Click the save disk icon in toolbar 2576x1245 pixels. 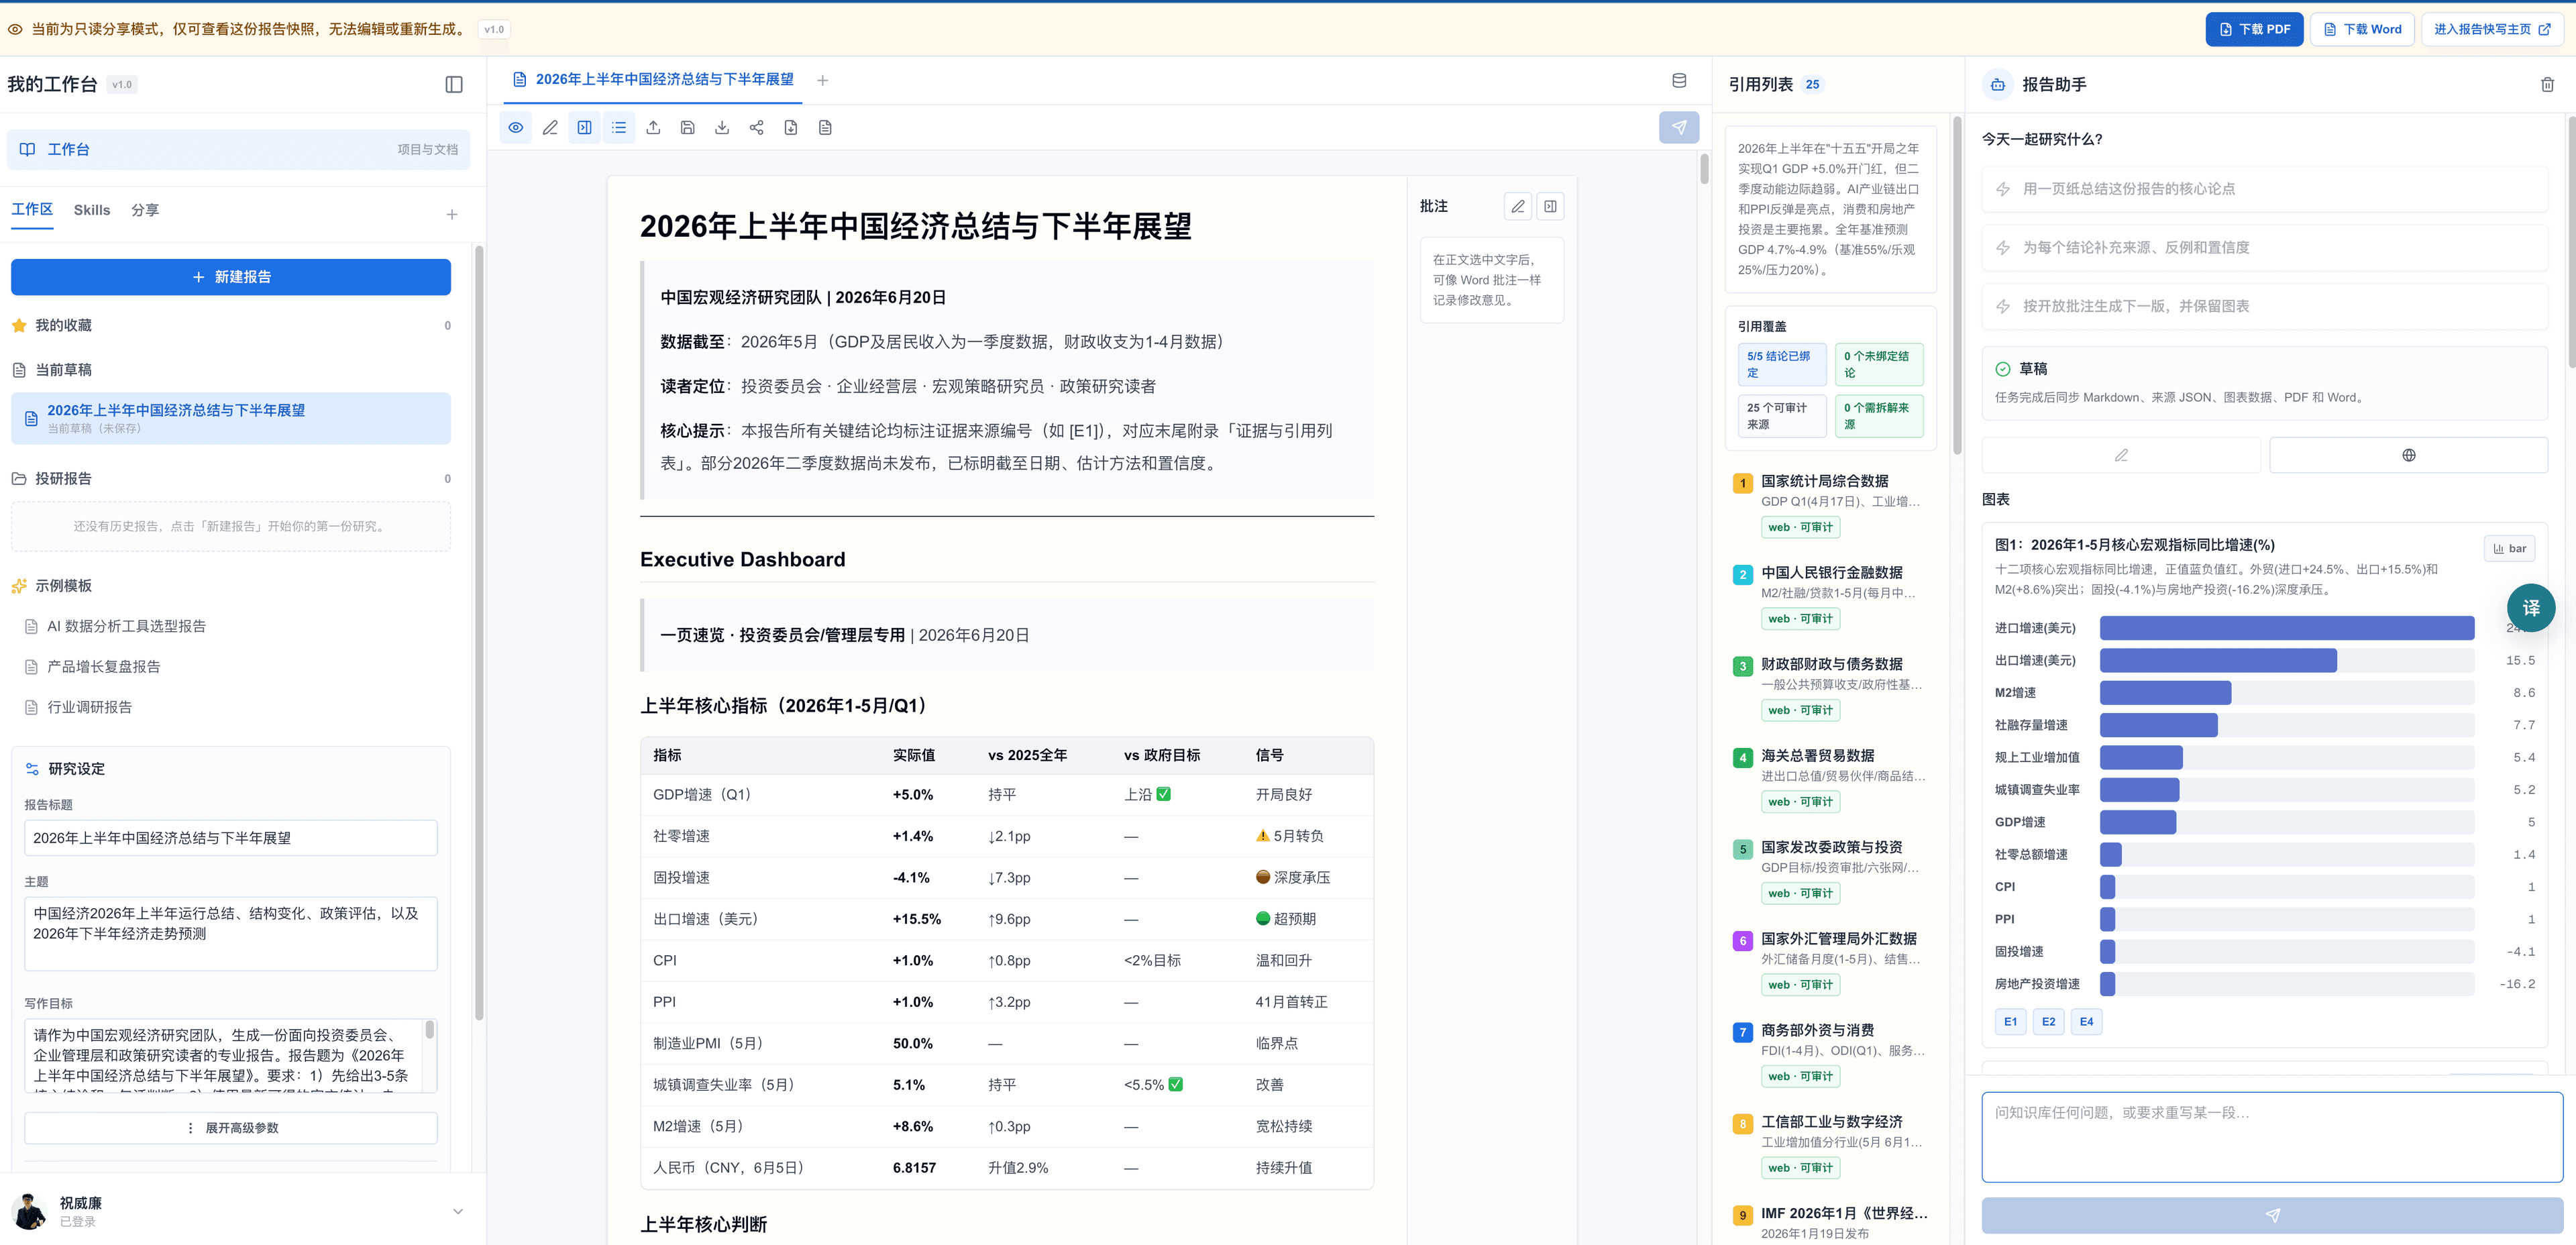click(687, 127)
